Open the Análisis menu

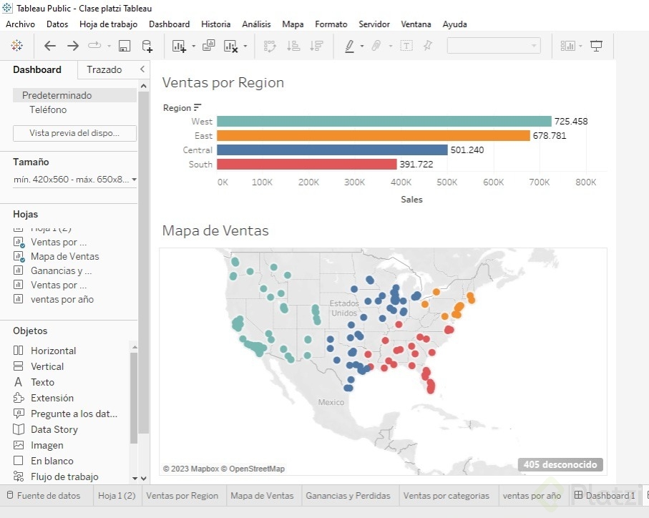click(x=256, y=24)
